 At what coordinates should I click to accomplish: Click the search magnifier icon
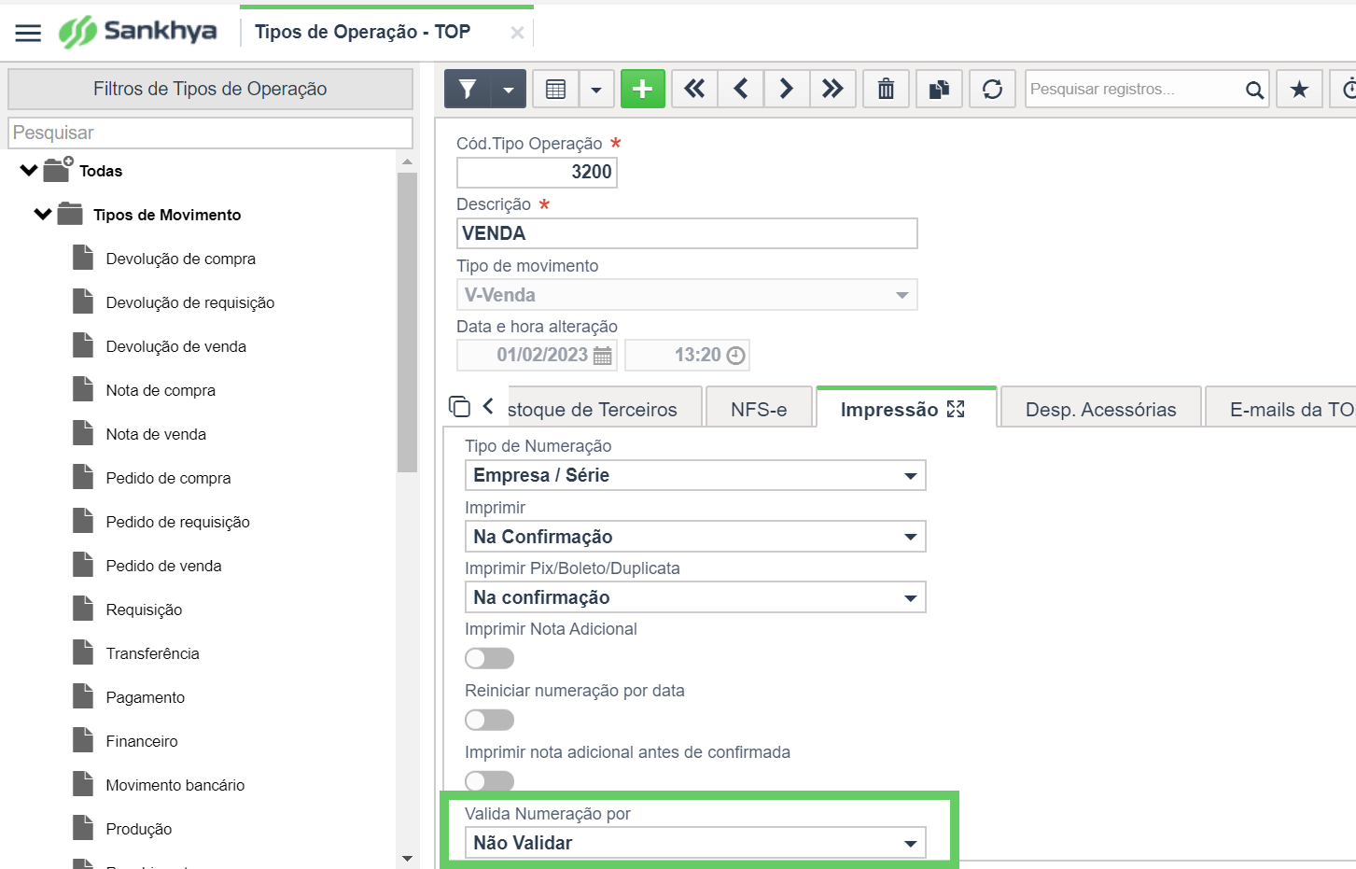tap(1254, 90)
